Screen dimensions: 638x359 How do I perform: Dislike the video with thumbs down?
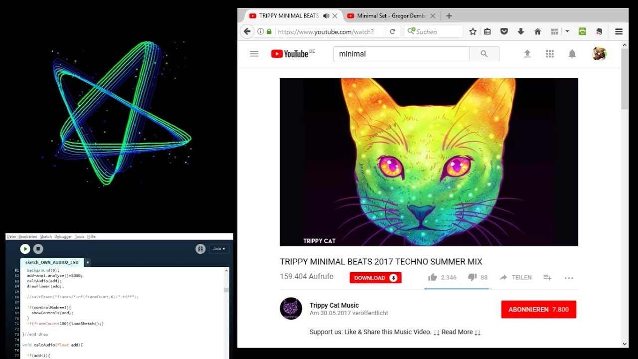(x=472, y=278)
